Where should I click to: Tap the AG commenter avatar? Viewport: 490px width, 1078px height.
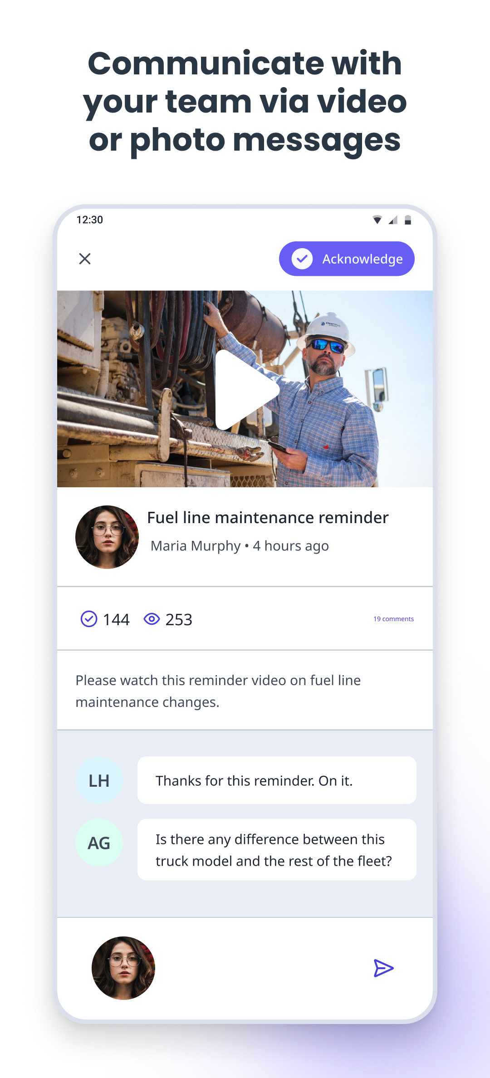click(x=99, y=843)
